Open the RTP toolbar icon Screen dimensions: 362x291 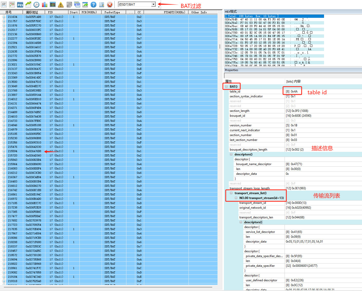pos(77,4)
